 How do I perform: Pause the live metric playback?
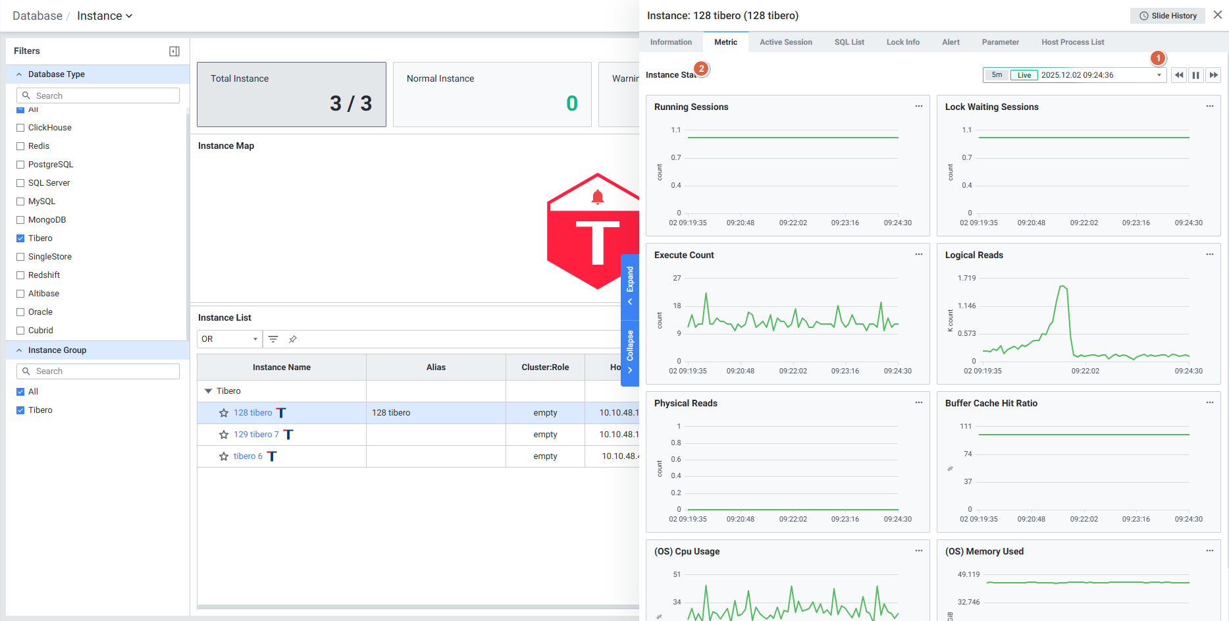pyautogui.click(x=1196, y=75)
